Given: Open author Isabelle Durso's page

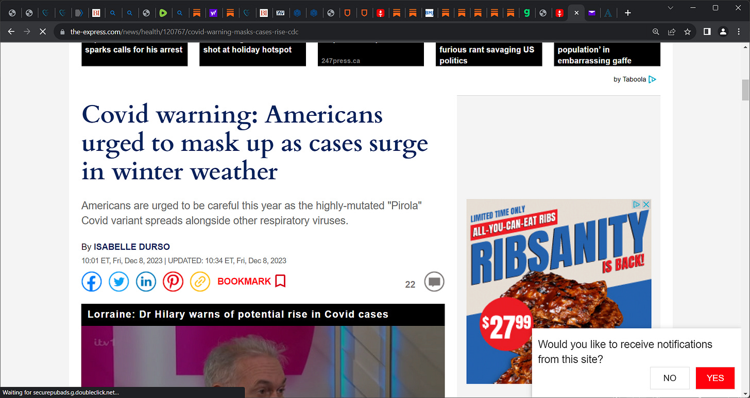Looking at the screenshot, I should click(131, 247).
